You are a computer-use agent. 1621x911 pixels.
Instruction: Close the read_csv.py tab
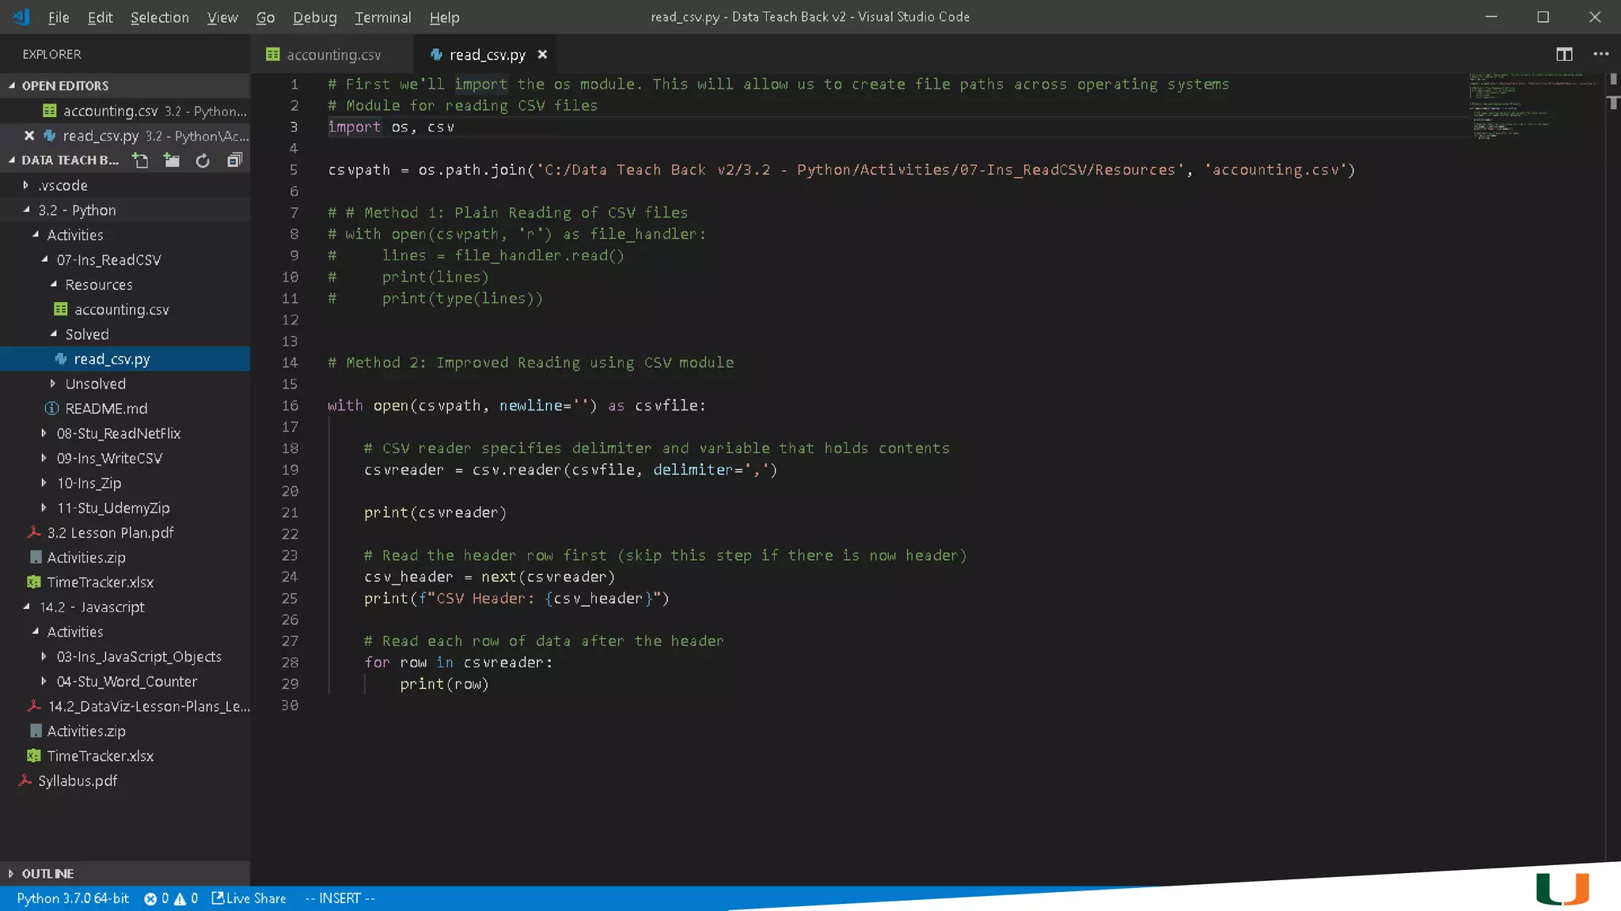coord(542,55)
